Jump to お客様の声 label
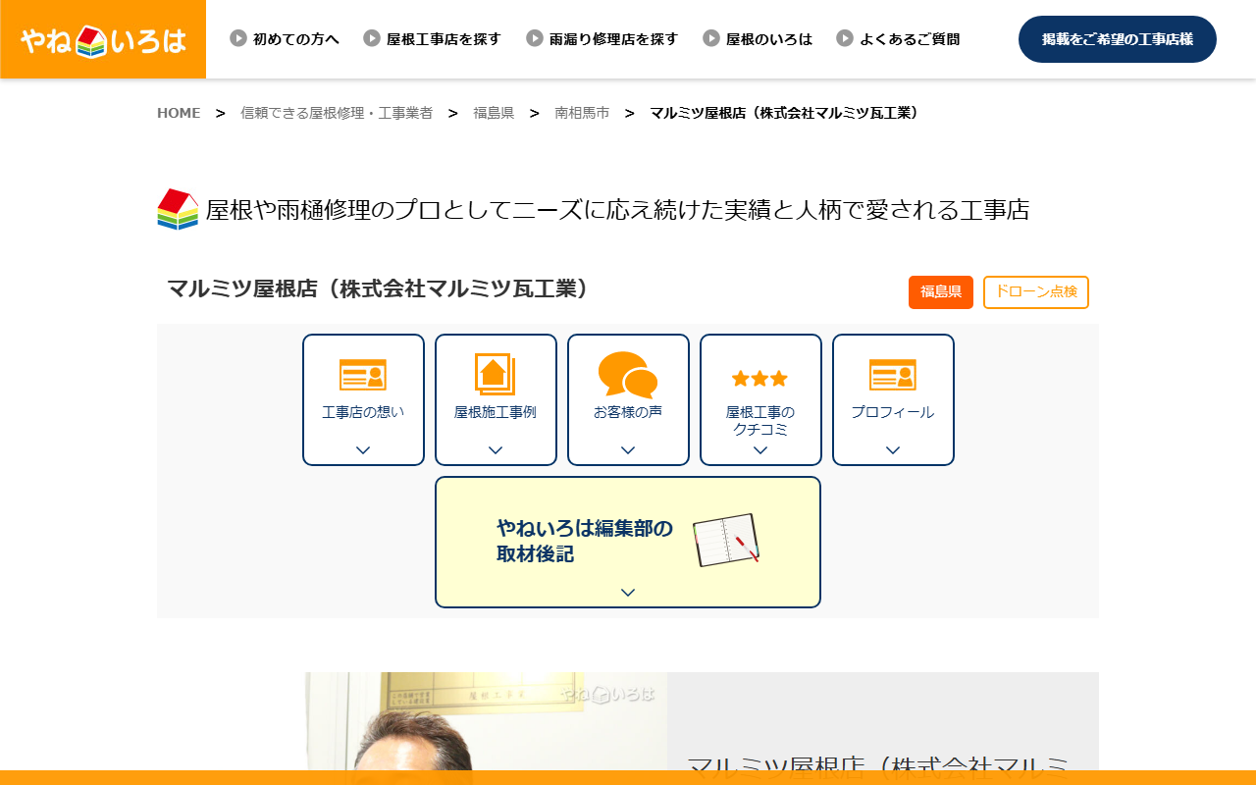1256x785 pixels. [x=628, y=412]
